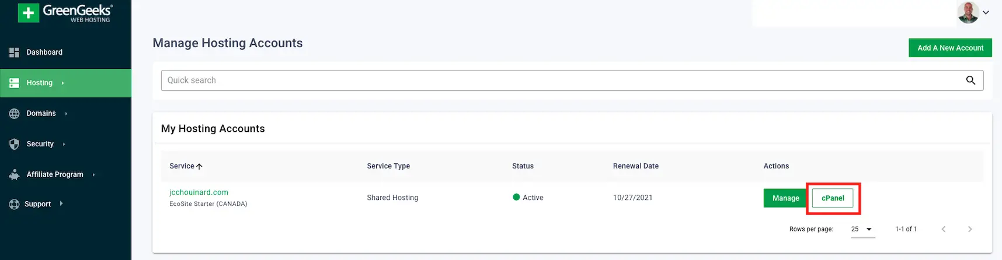Viewport: 1002px width, 260px height.
Task: Click the Security shield icon
Action: (x=15, y=144)
